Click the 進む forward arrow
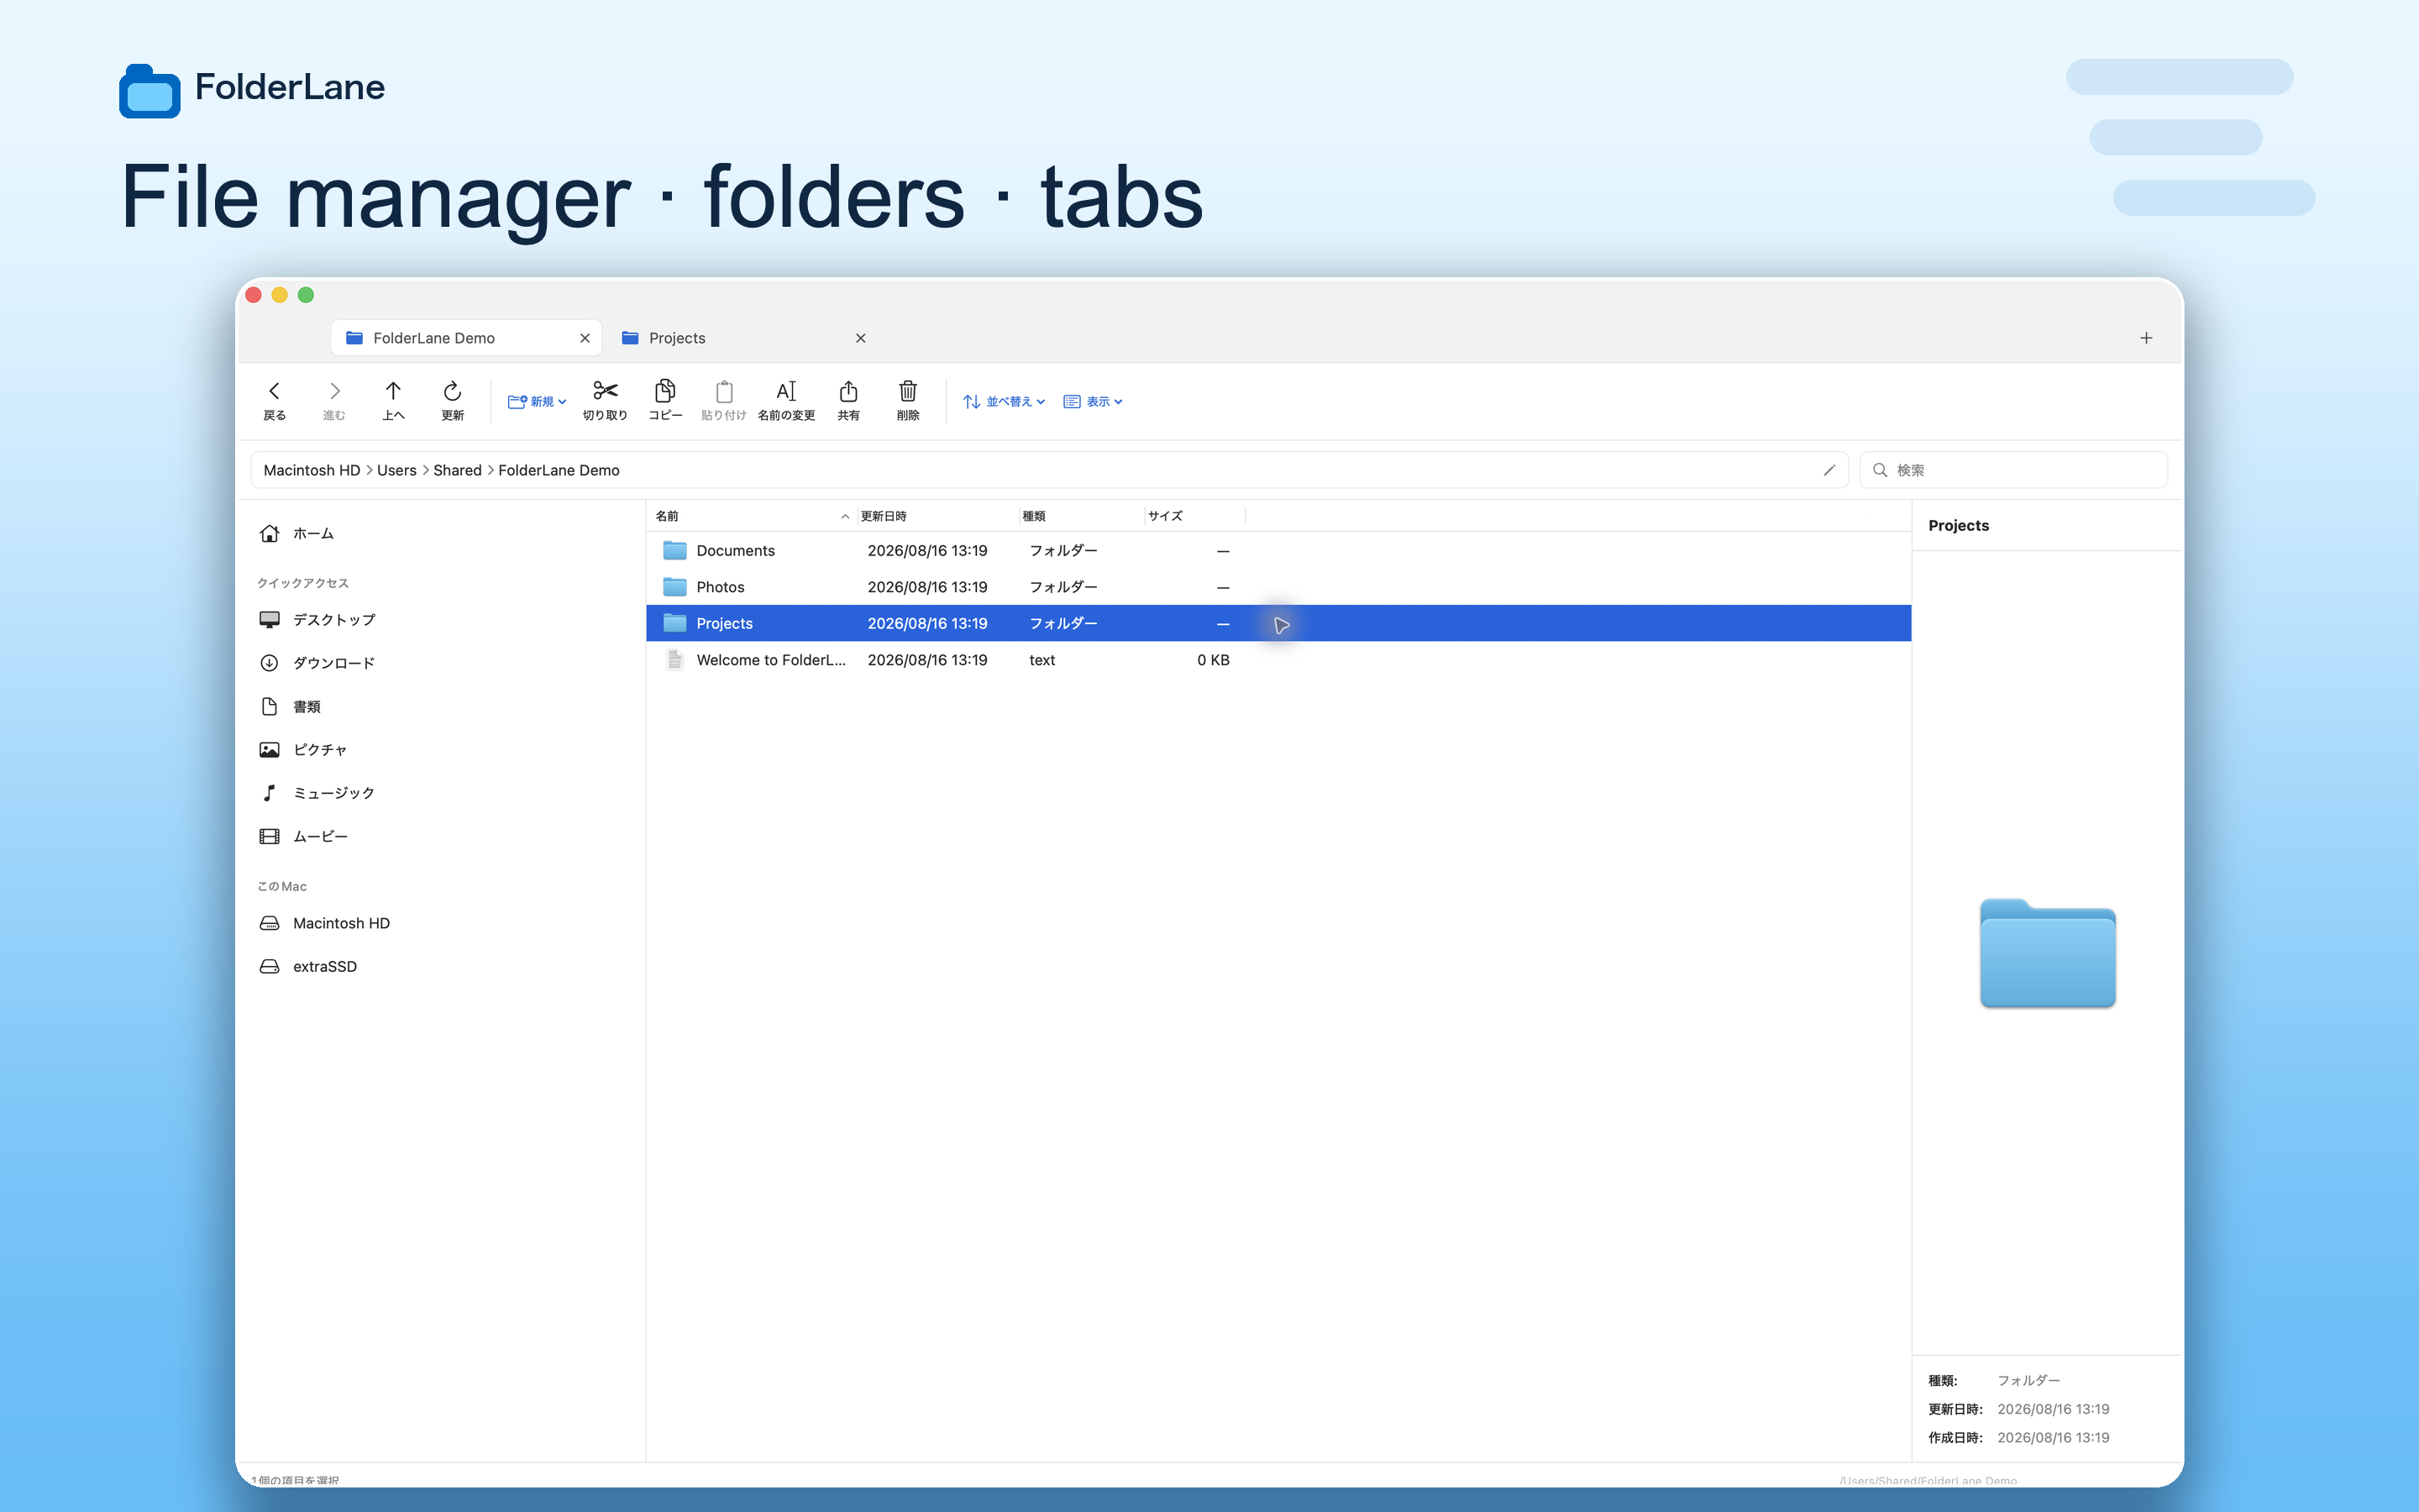The image size is (2419, 1512). (x=333, y=400)
